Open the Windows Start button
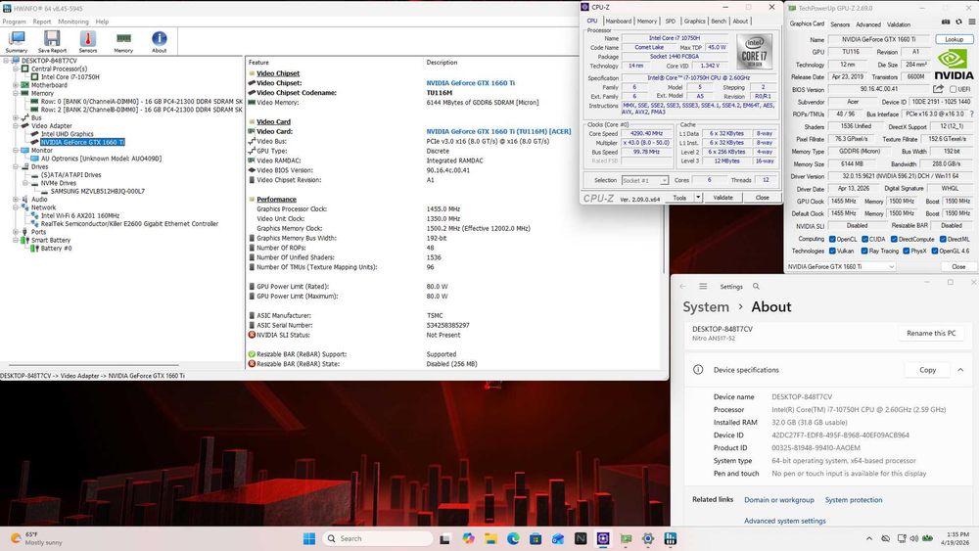 point(309,538)
